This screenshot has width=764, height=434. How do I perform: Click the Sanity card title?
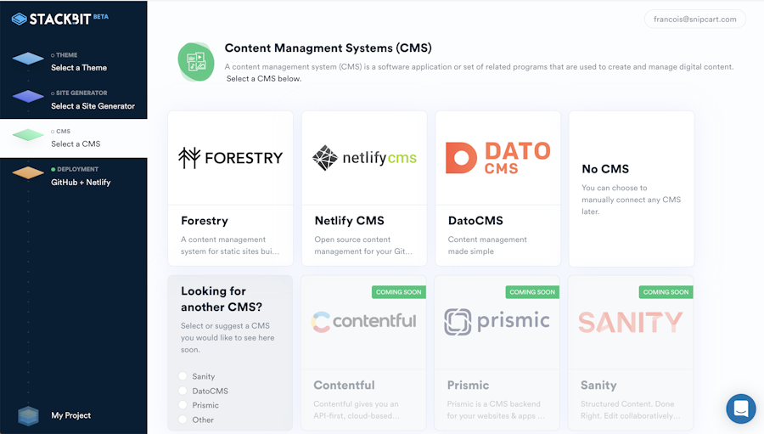pyautogui.click(x=598, y=386)
